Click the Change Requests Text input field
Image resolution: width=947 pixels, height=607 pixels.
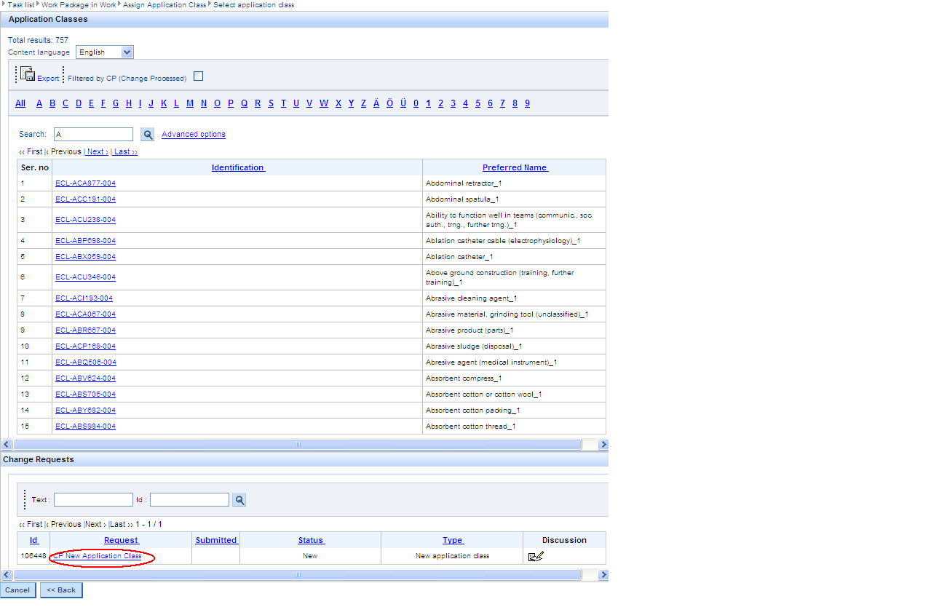coord(93,500)
